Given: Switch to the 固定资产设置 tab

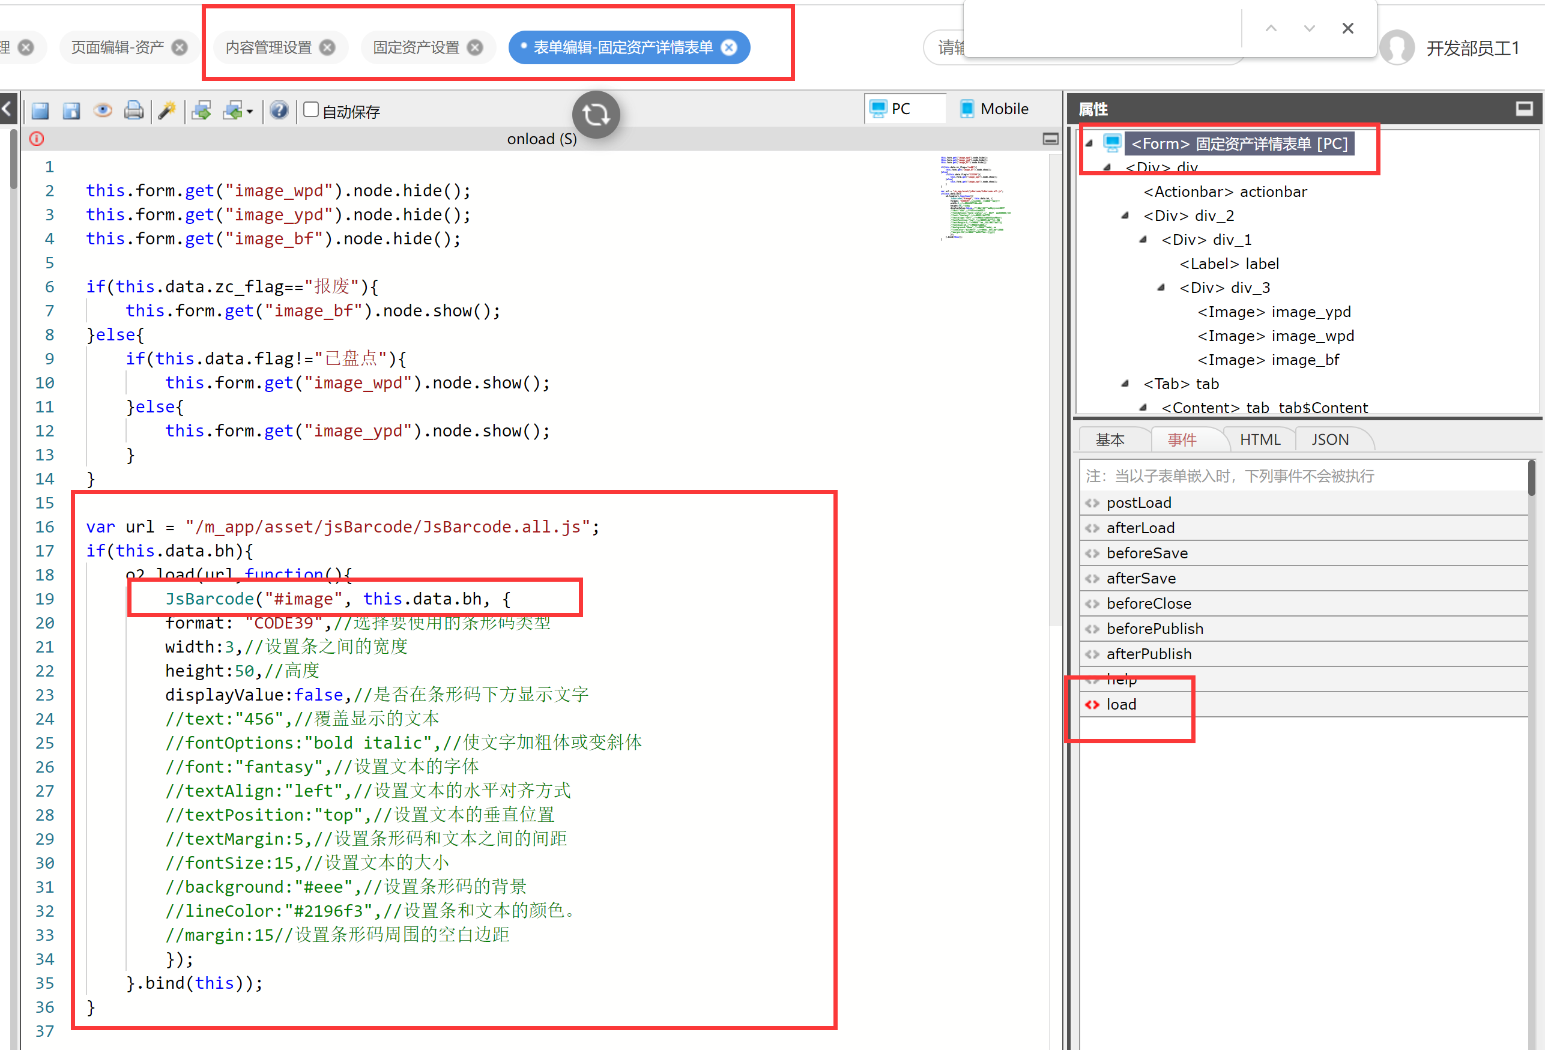Looking at the screenshot, I should [416, 48].
